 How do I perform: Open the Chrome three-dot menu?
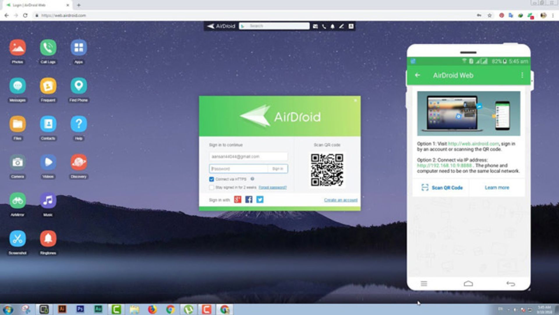[x=553, y=15]
